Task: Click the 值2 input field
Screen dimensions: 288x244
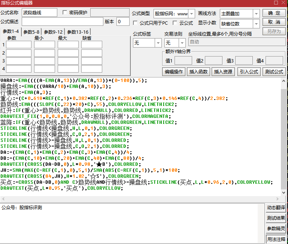Action: pos(213,61)
